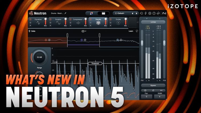Toggle zero latency lightning icon
This screenshot has height=113, width=201.
146,13
